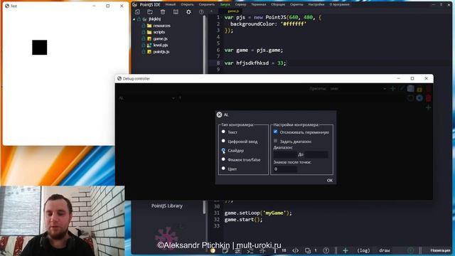
Task: Click the green plus add preset icon
Action: [393, 88]
